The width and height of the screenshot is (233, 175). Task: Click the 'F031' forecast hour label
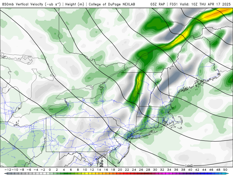pyautogui.click(x=174, y=4)
